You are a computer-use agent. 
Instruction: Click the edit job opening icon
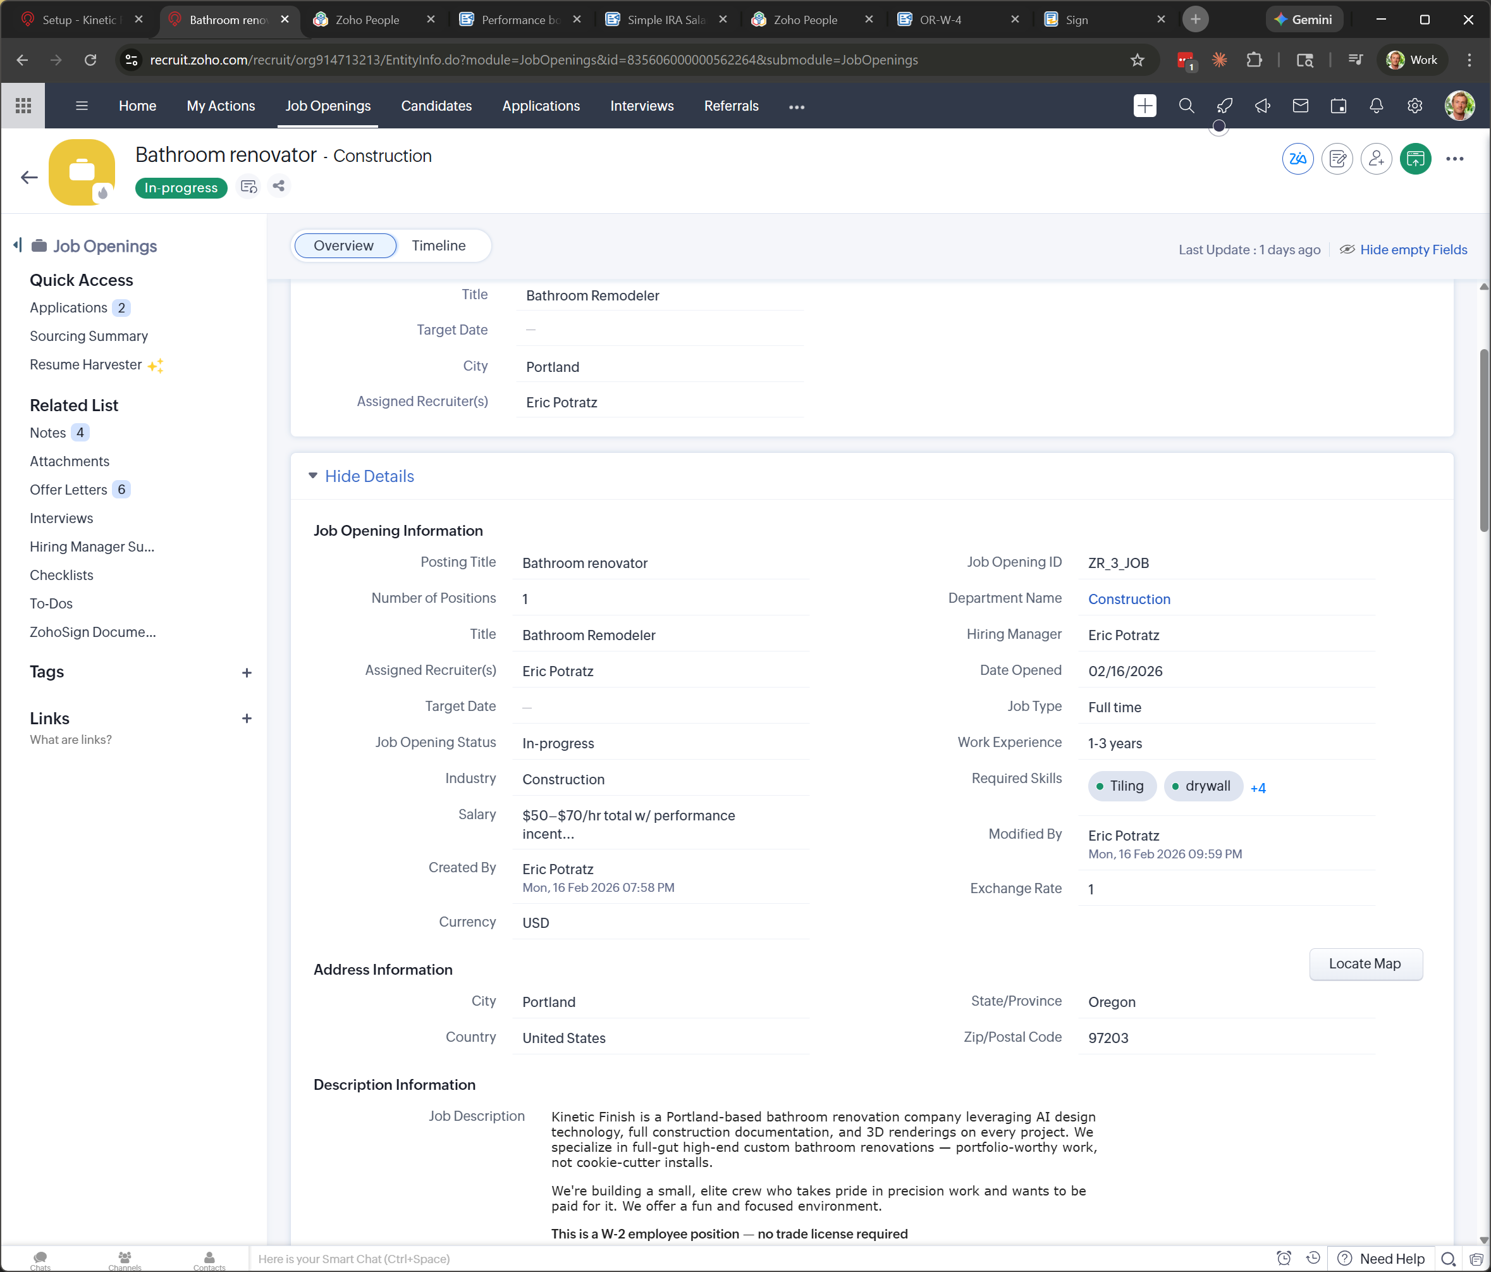(x=1337, y=159)
